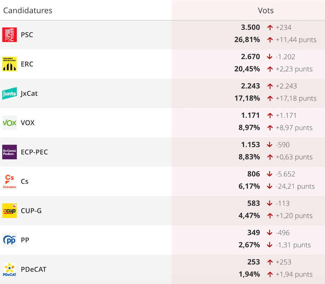This screenshot has width=325, height=284.
Task: Click the ECP-PEC party name
Action: (x=34, y=152)
